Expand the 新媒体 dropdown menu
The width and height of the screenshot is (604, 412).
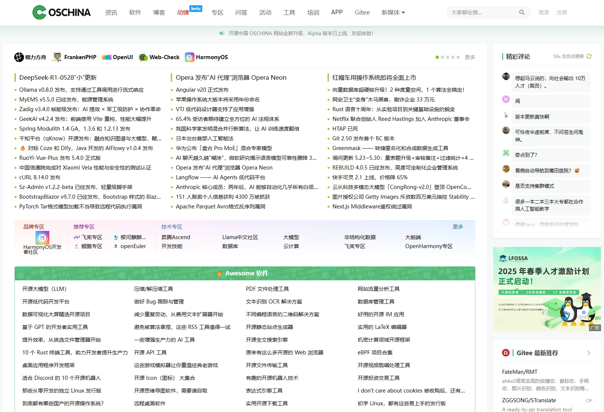click(x=393, y=12)
